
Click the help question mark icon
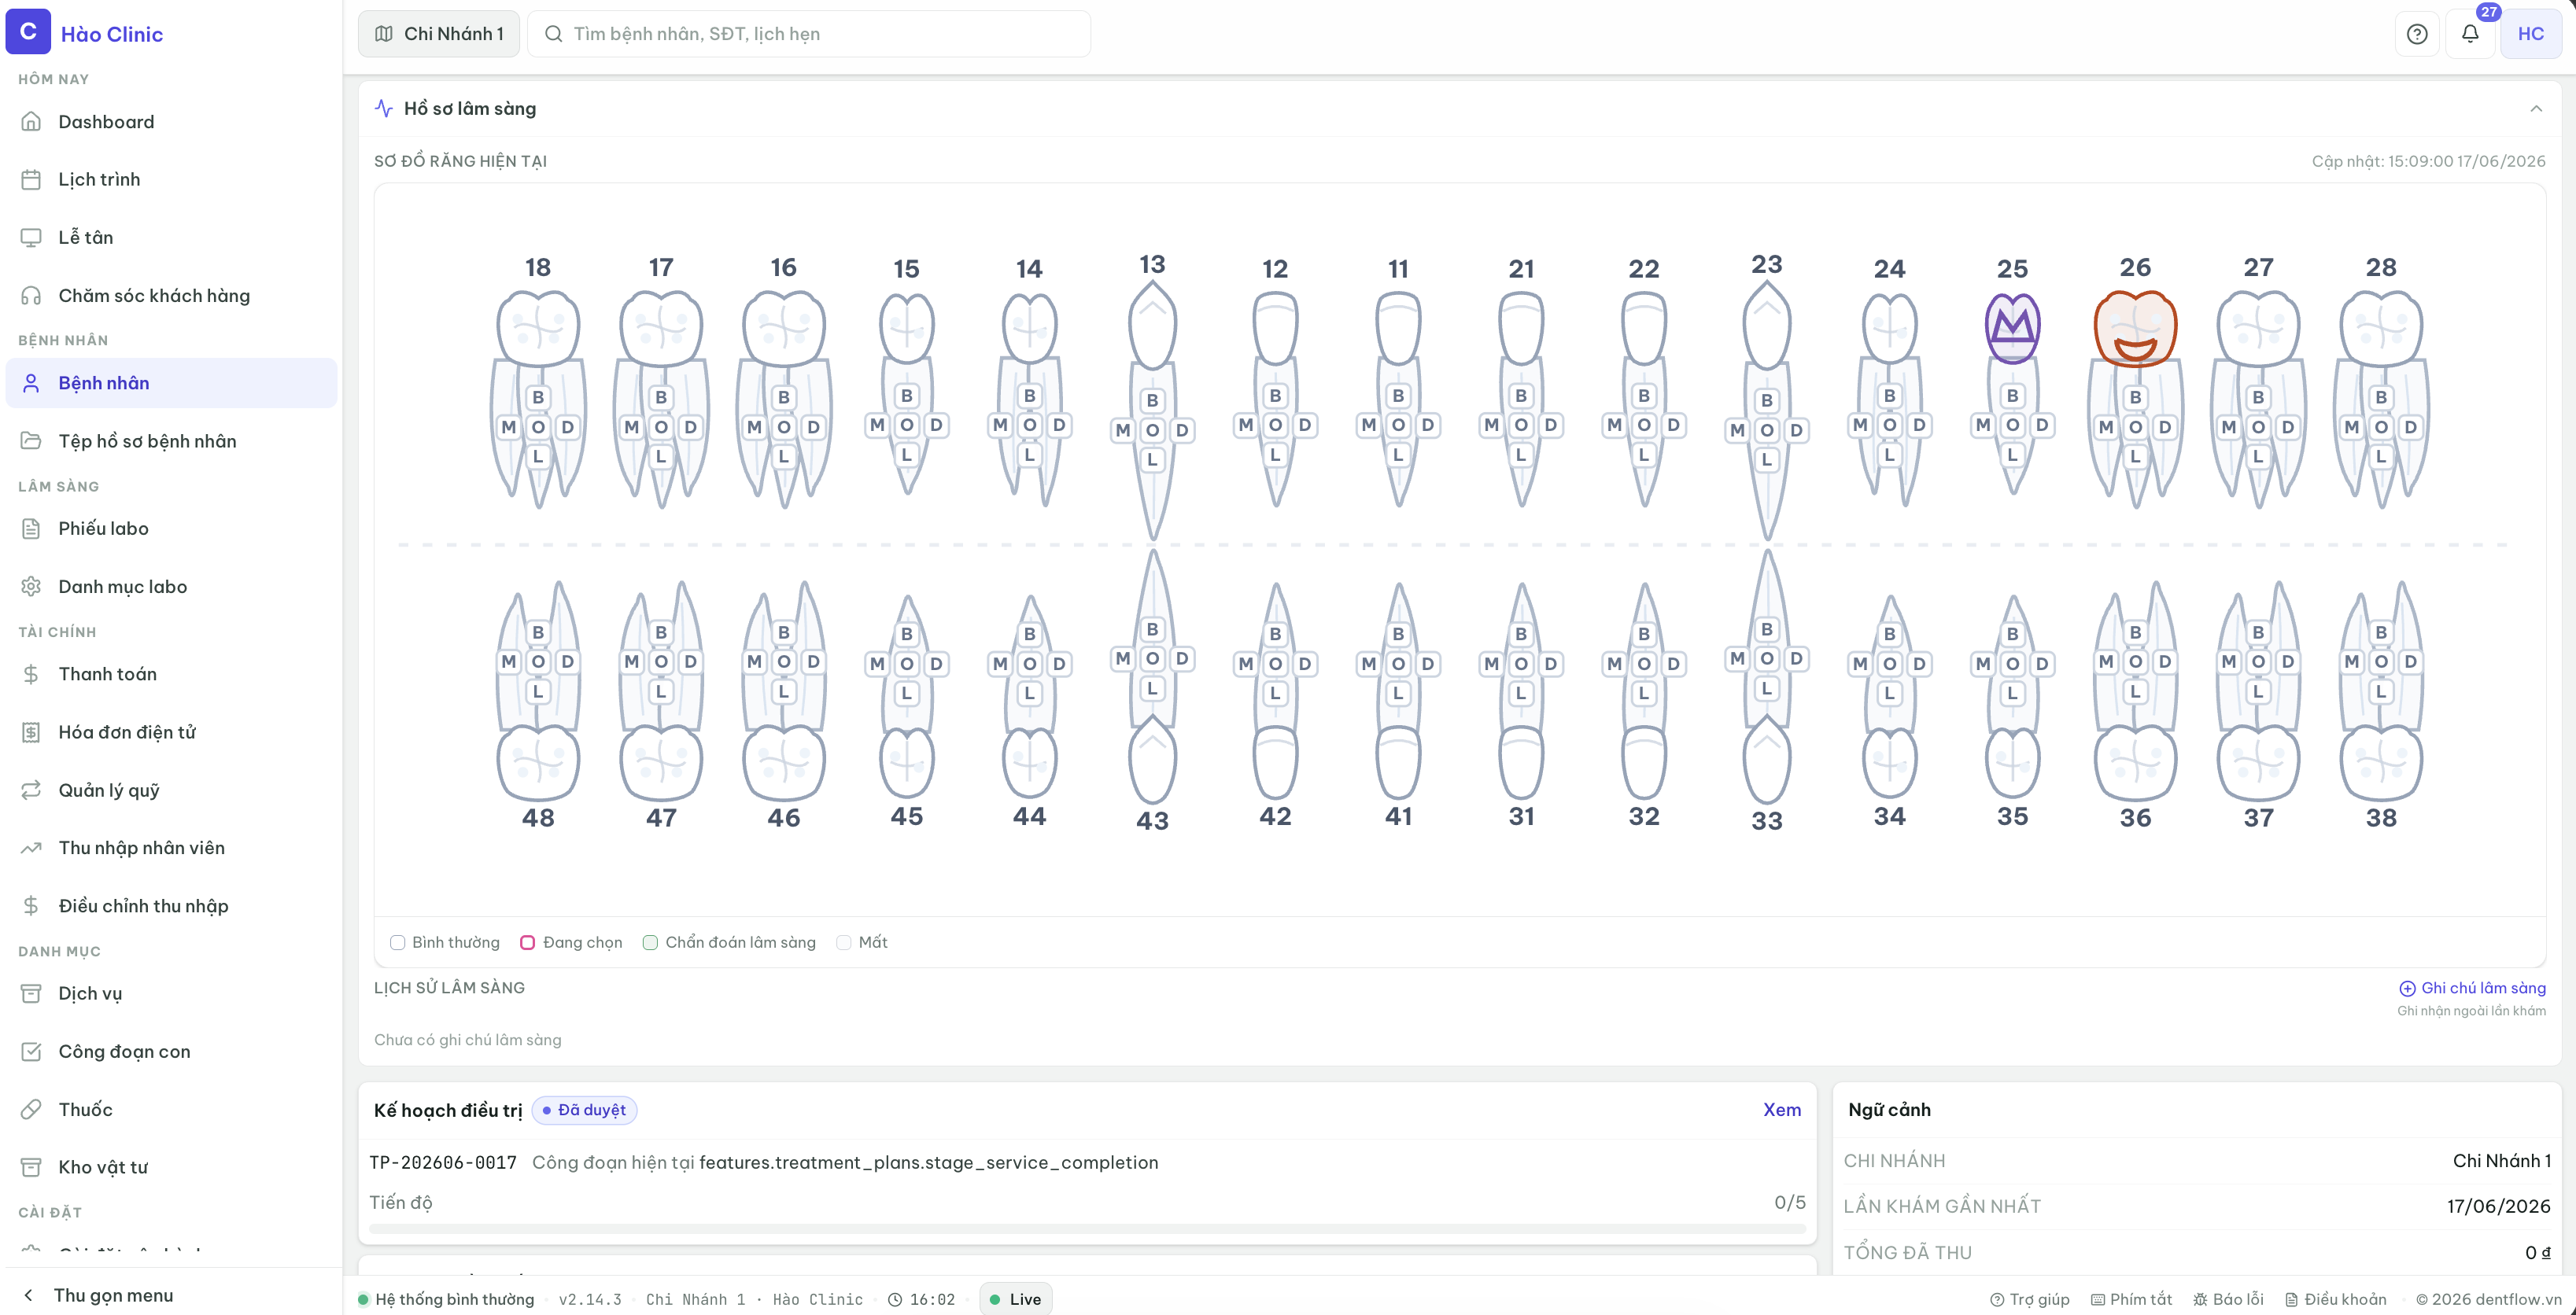point(2416,34)
